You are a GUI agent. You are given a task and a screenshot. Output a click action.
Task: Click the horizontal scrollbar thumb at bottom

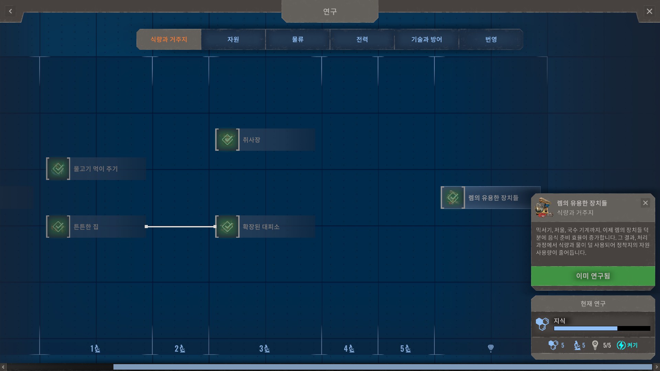[382, 367]
